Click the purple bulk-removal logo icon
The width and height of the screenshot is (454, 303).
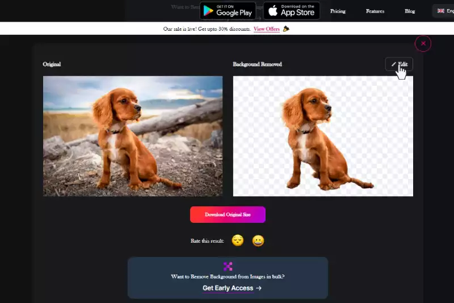[x=228, y=266]
